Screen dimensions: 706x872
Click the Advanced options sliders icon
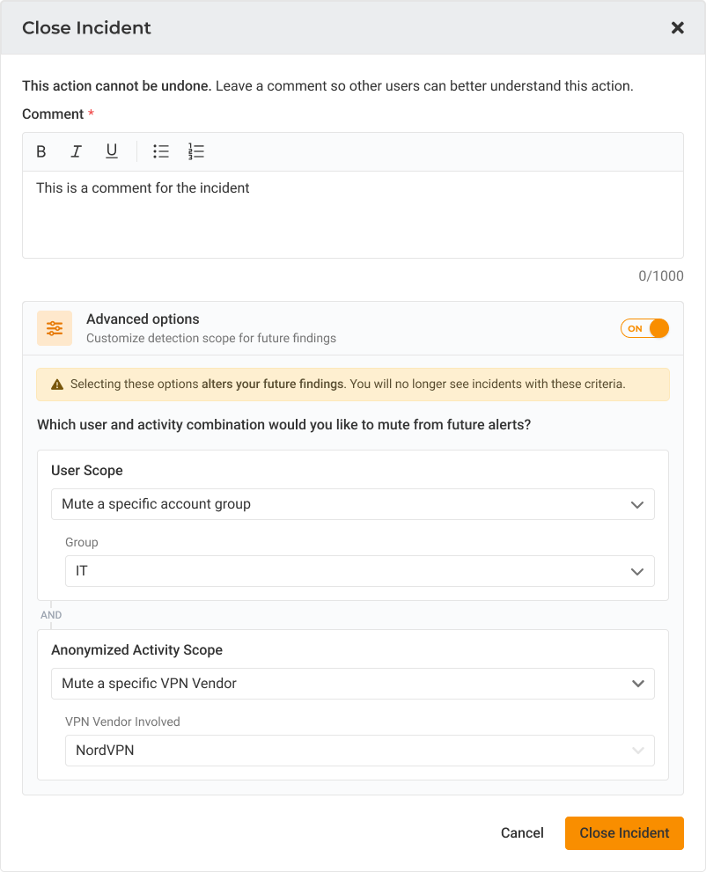point(55,328)
